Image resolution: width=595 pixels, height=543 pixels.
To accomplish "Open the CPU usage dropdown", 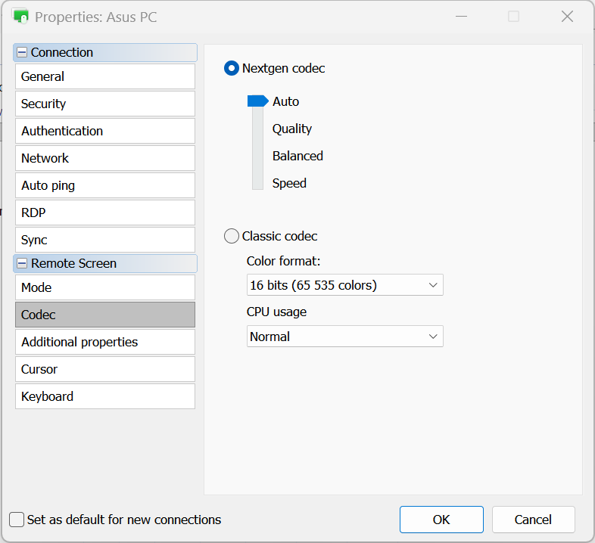I will pos(345,337).
